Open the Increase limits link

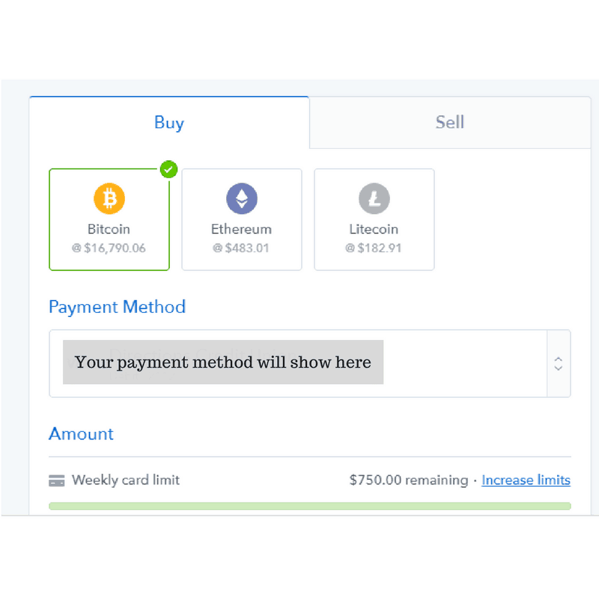pyautogui.click(x=526, y=480)
